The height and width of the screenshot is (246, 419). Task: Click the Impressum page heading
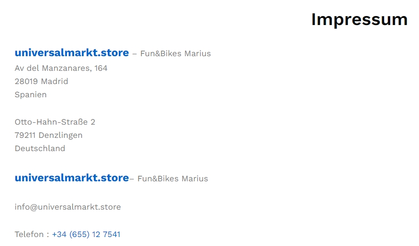(360, 19)
